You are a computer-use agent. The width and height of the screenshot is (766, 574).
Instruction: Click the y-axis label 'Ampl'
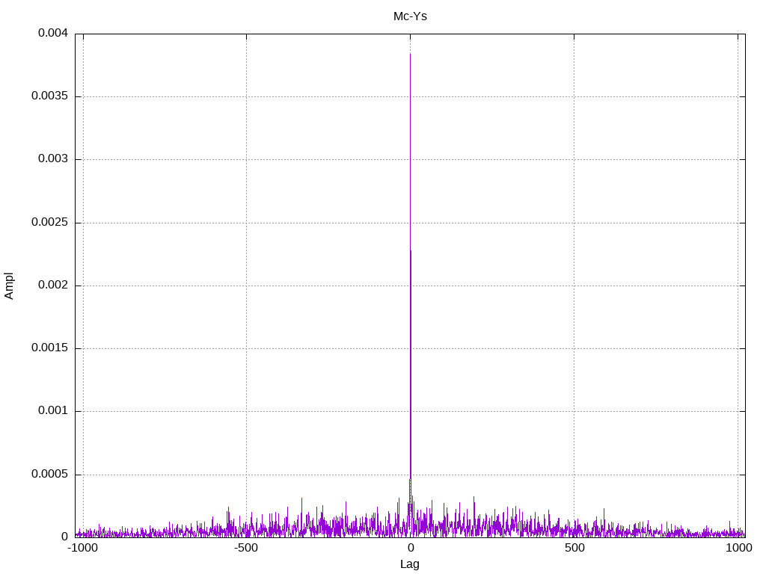point(9,286)
